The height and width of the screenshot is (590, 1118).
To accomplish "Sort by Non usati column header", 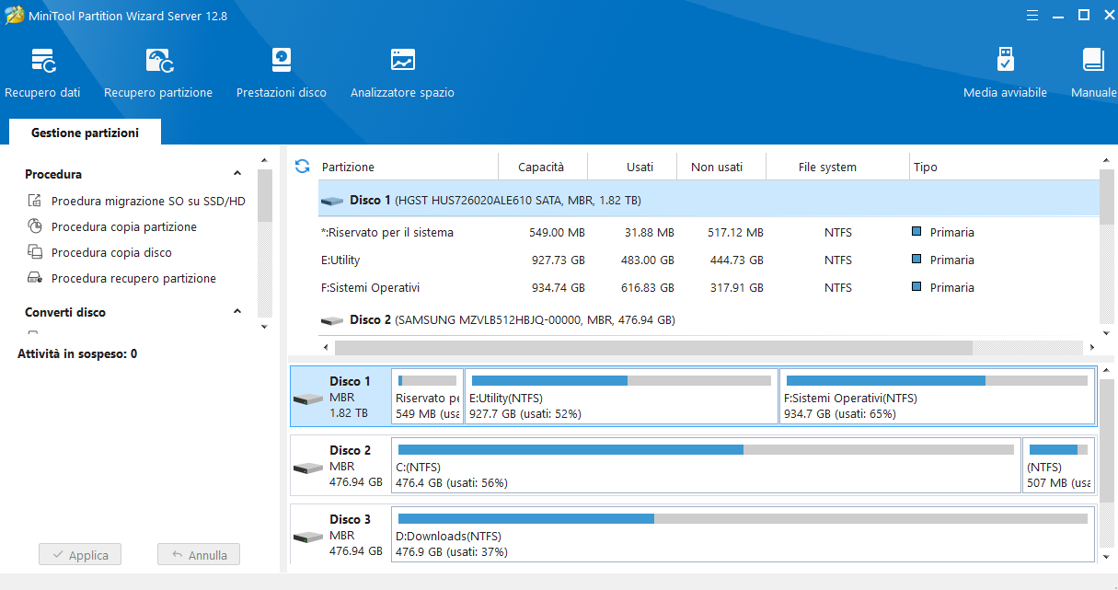I will (717, 167).
